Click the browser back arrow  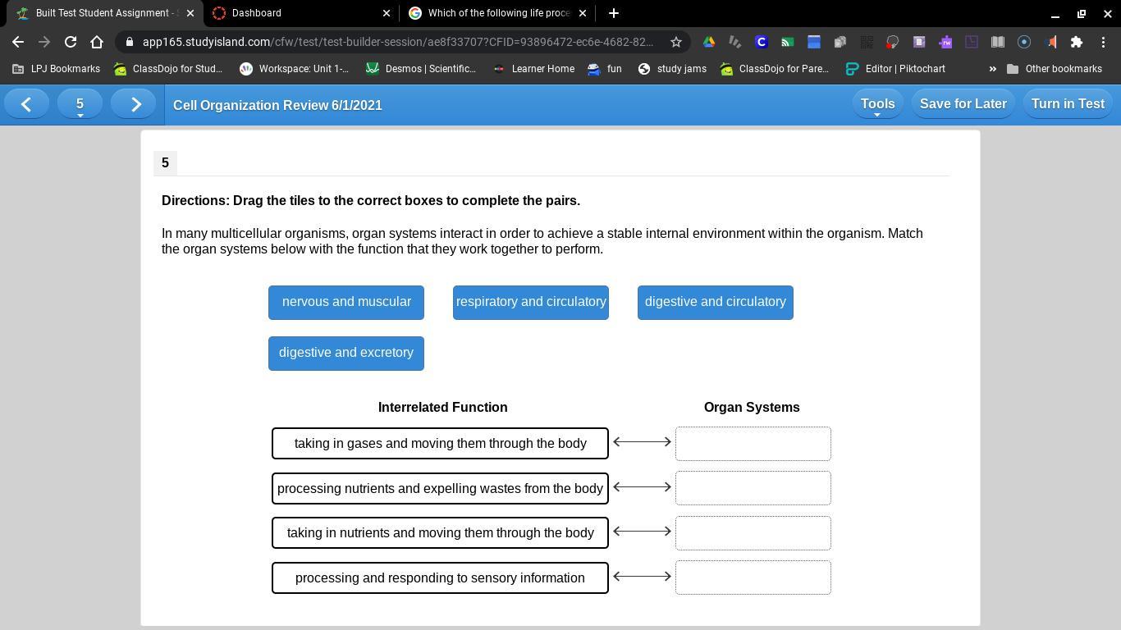click(x=18, y=42)
